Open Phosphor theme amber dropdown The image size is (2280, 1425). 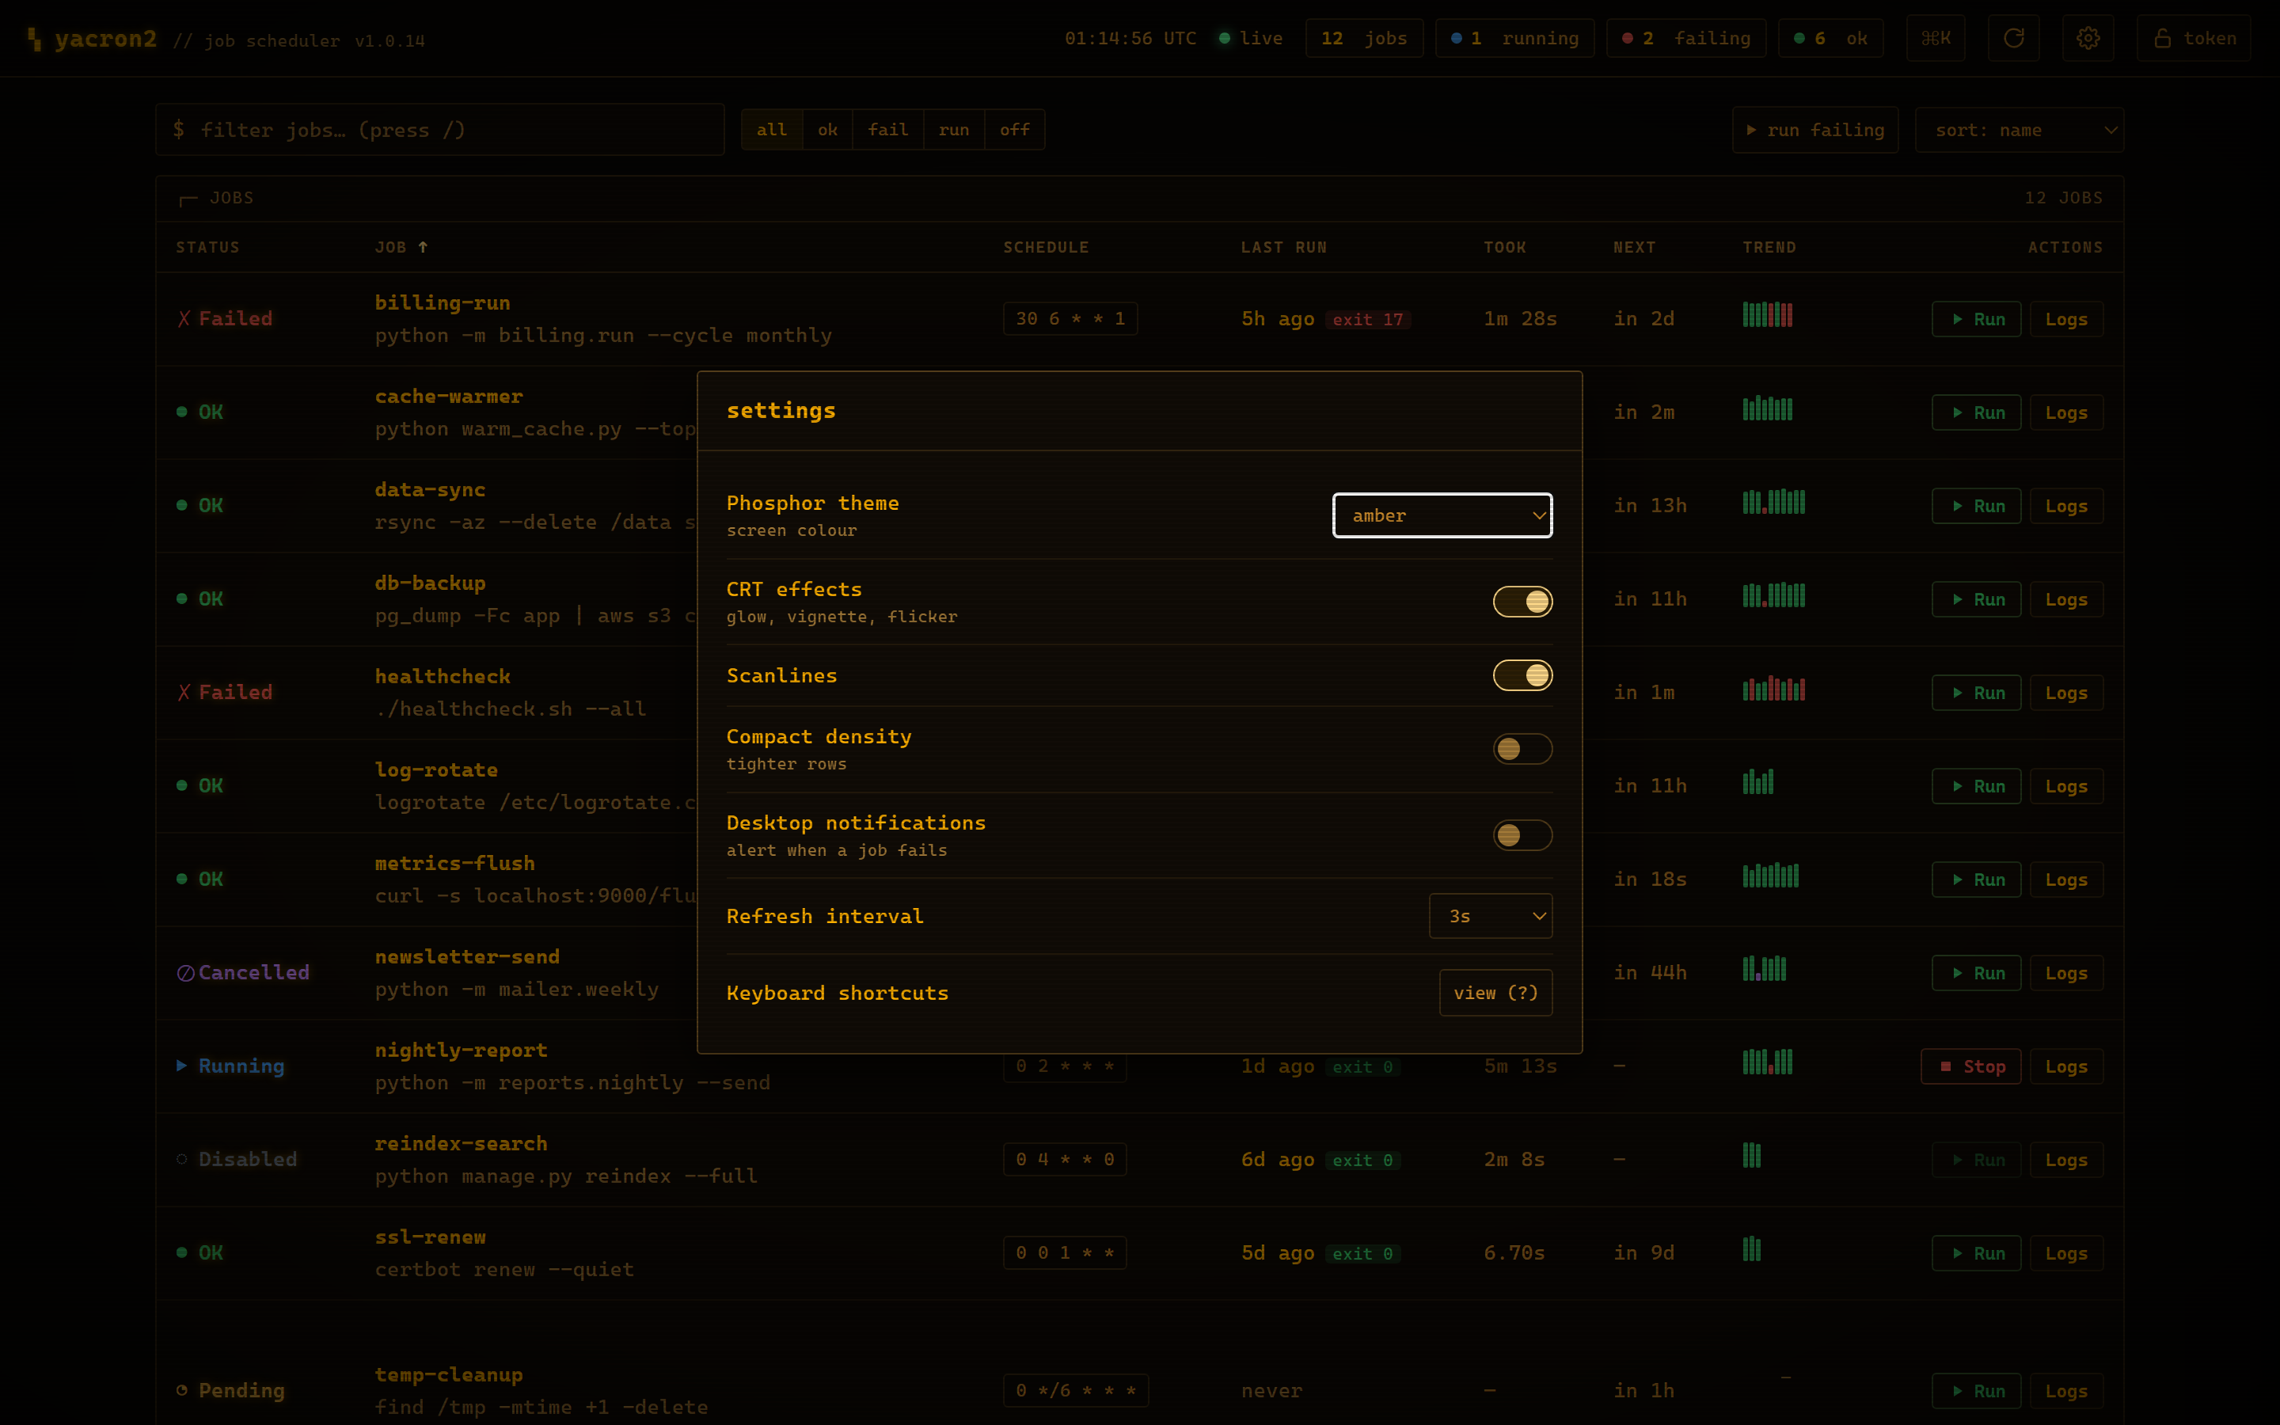tap(1442, 515)
